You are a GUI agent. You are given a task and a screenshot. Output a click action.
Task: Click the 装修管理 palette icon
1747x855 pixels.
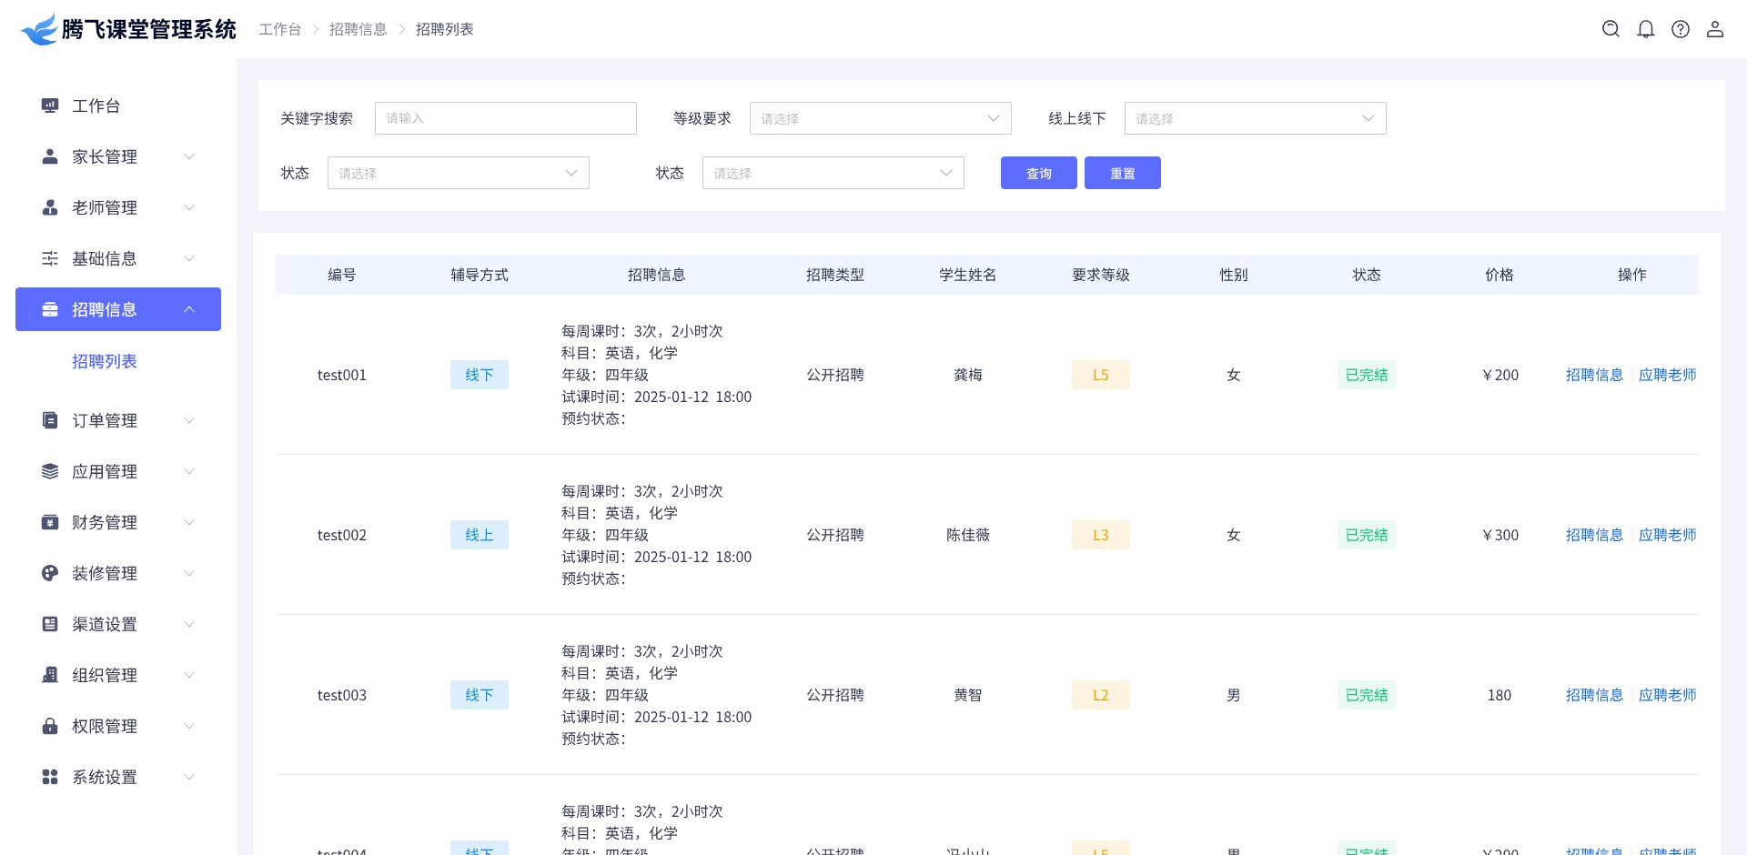(50, 573)
